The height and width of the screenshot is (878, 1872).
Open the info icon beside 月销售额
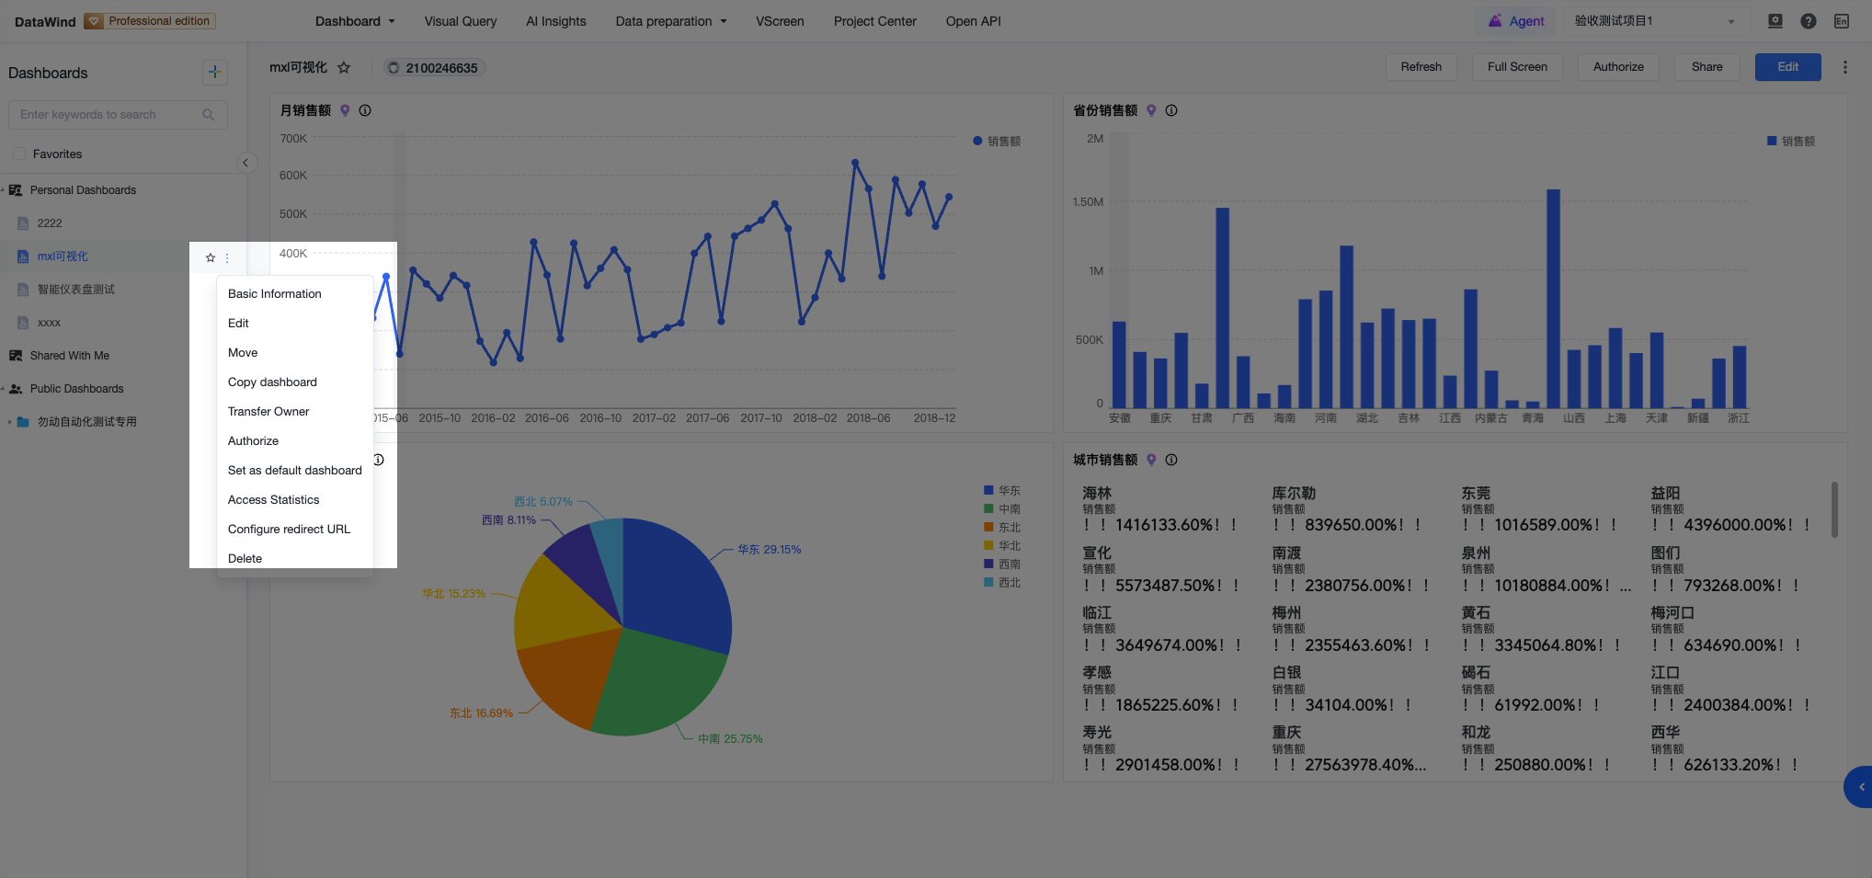(365, 110)
